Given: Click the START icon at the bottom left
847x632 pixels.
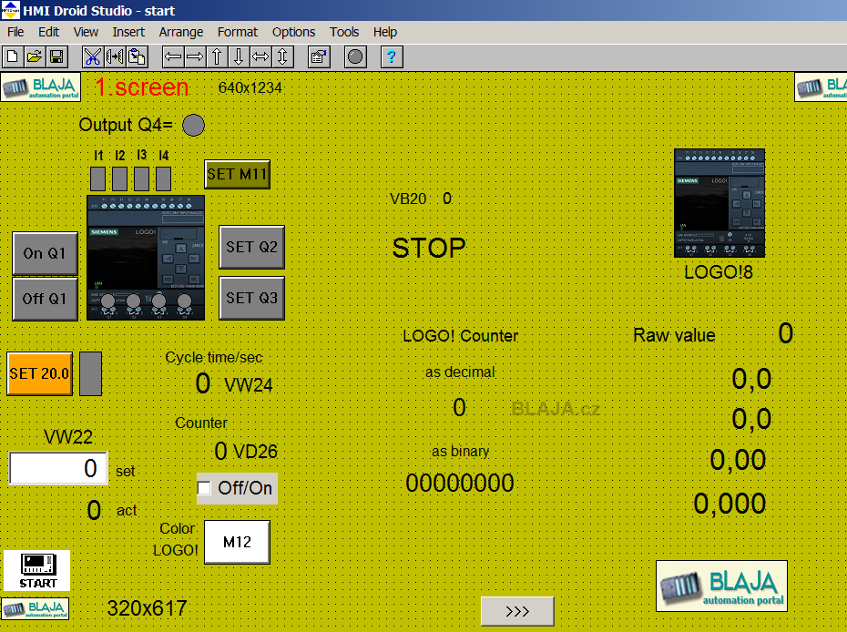Looking at the screenshot, I should tap(37, 570).
